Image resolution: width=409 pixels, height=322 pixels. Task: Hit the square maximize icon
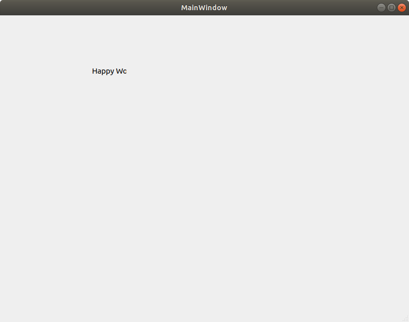click(392, 8)
